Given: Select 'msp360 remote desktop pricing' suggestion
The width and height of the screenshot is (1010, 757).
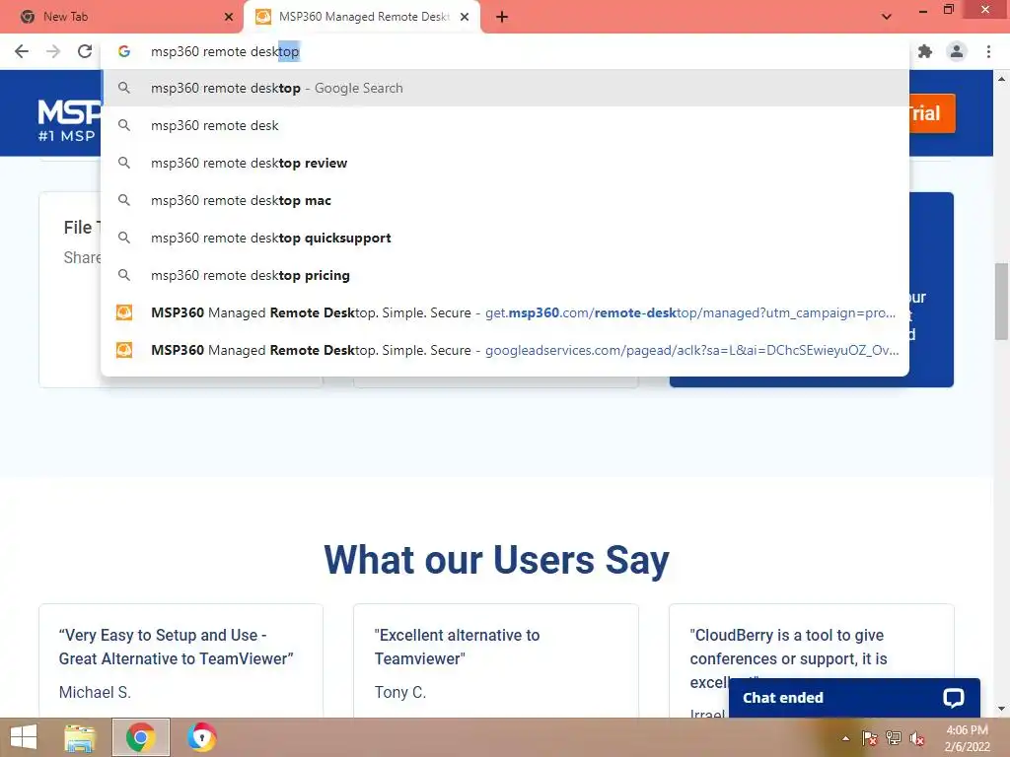Looking at the screenshot, I should 505,275.
